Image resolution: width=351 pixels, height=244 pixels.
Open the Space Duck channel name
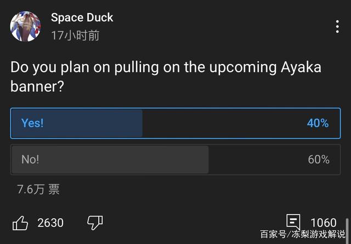(82, 18)
